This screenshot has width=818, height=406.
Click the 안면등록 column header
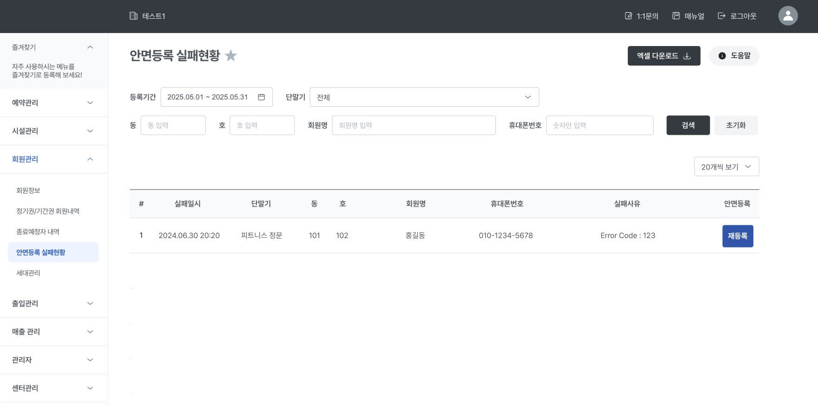pyautogui.click(x=737, y=203)
